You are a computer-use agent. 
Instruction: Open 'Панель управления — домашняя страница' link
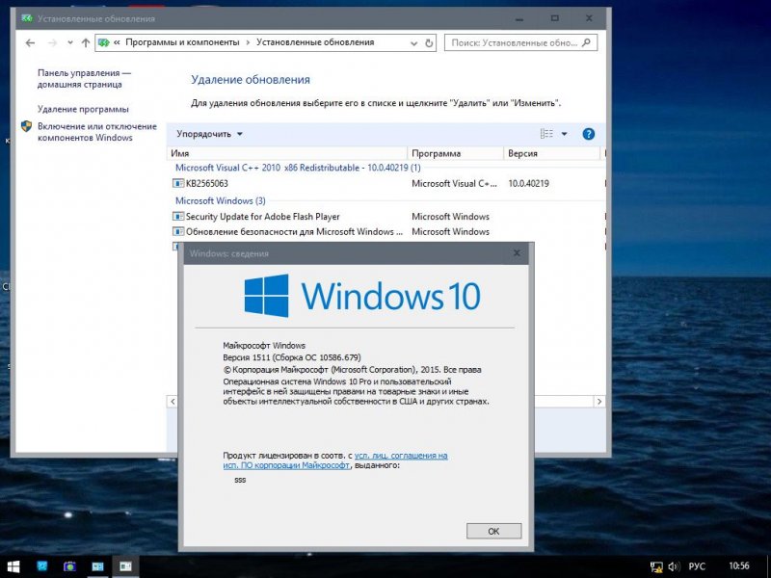point(84,79)
